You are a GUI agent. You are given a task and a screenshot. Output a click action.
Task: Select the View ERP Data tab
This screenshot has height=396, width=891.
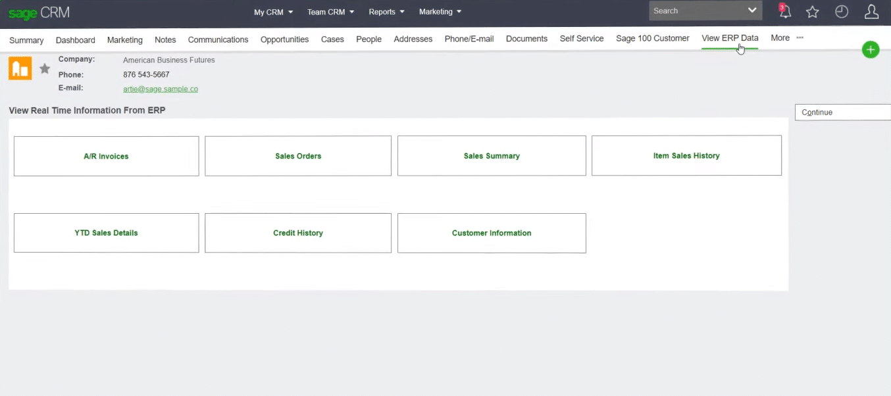(730, 38)
